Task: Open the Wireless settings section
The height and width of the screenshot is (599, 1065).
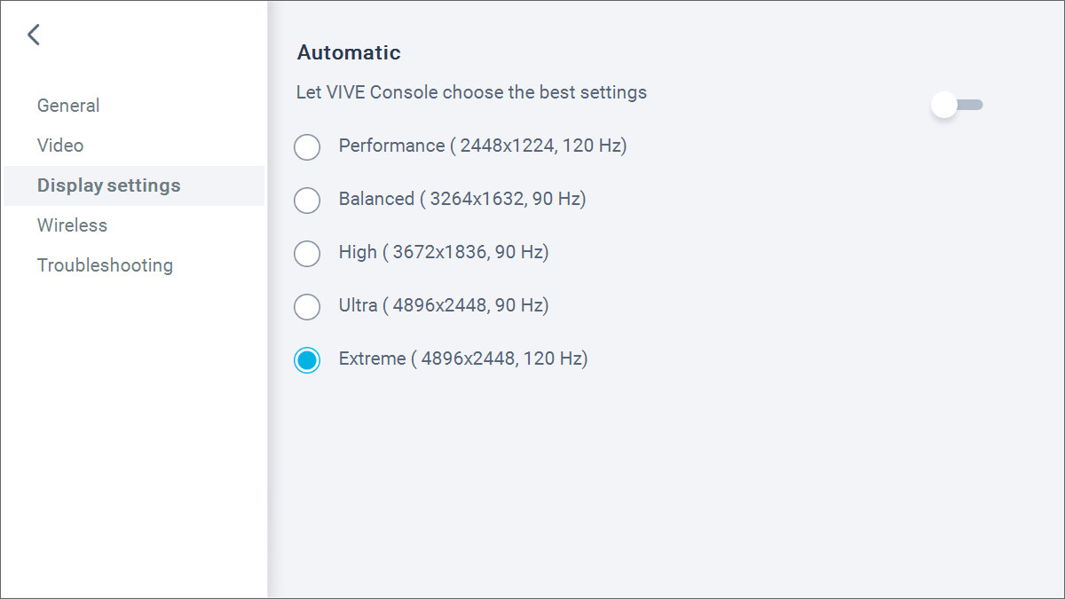Action: coord(72,225)
